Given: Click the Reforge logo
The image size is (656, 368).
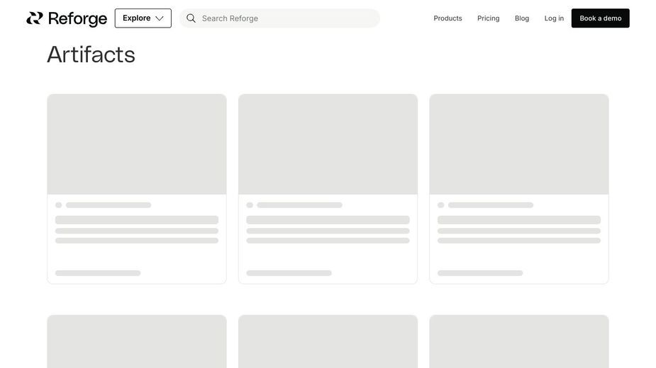Looking at the screenshot, I should [67, 18].
